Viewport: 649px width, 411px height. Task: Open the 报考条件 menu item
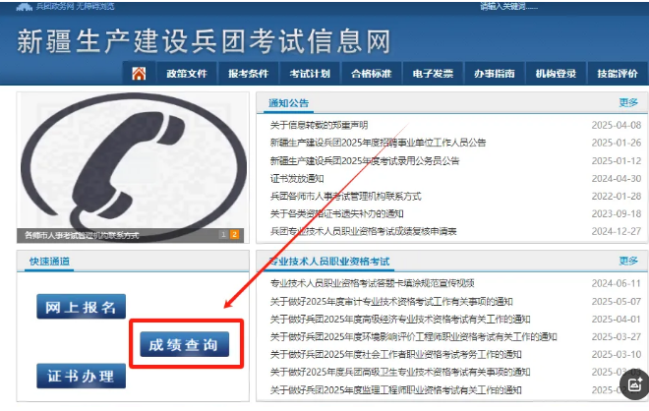click(x=249, y=74)
